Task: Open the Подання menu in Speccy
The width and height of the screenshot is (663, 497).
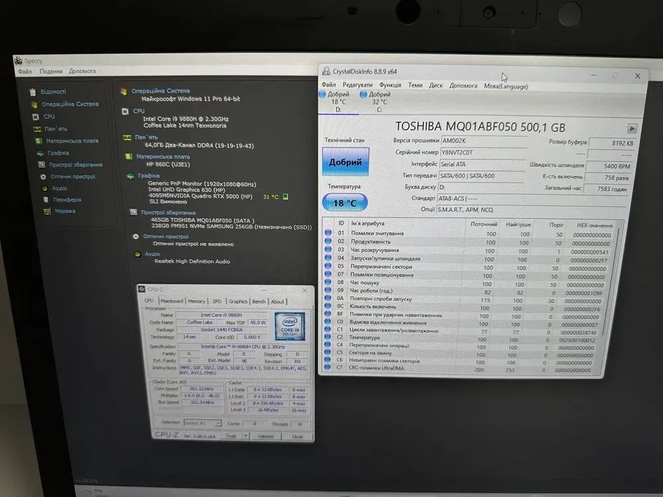Action: 51,72
